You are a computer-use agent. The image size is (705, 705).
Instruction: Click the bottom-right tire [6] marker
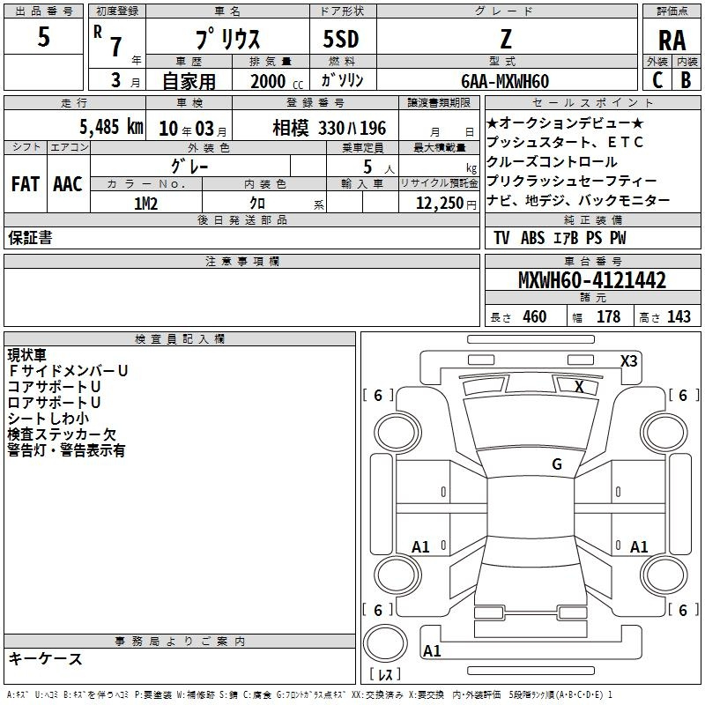coord(682,610)
